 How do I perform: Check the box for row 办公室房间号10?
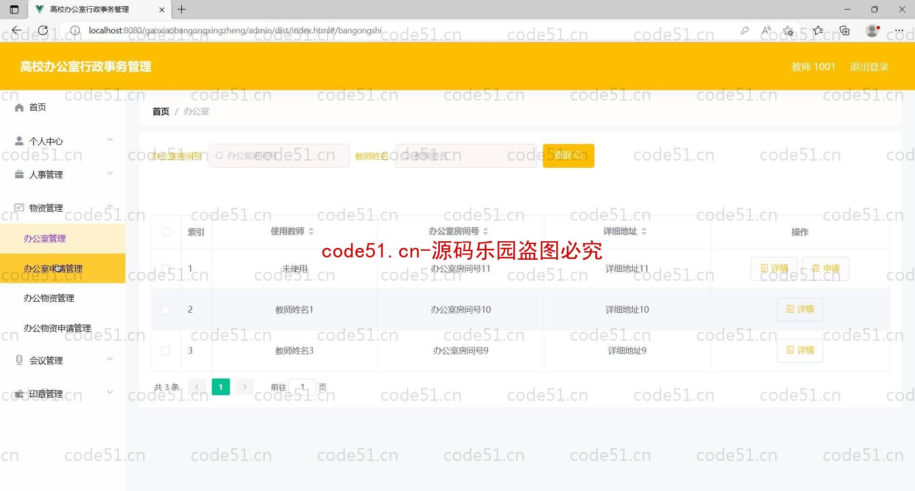click(x=166, y=309)
